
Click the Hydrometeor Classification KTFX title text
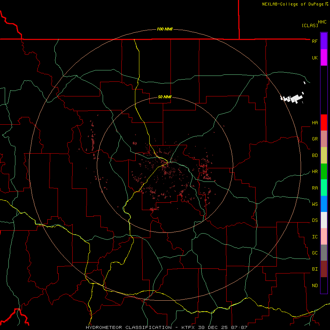click(166, 327)
